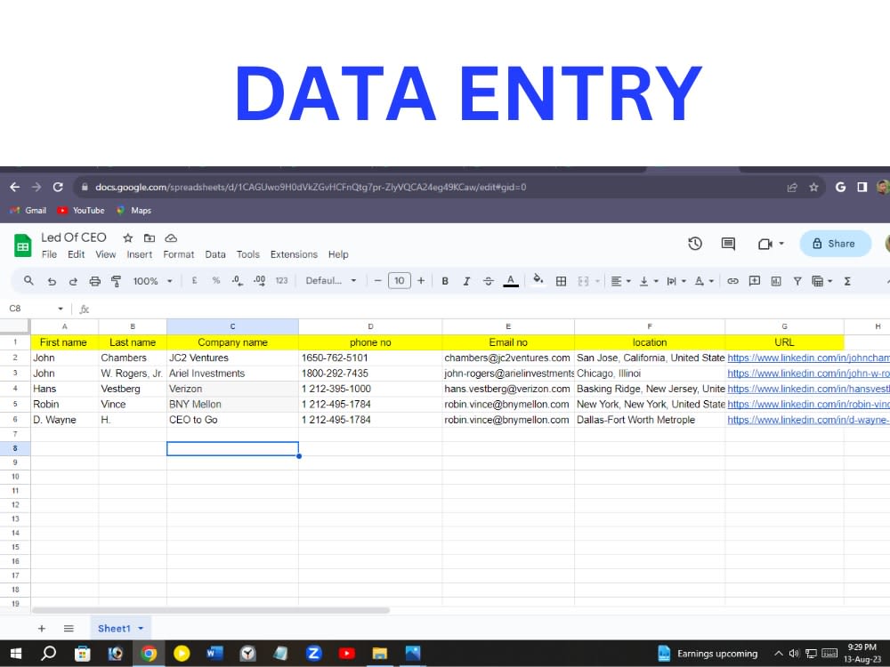
Task: Open more number formats 123
Action: (281, 281)
